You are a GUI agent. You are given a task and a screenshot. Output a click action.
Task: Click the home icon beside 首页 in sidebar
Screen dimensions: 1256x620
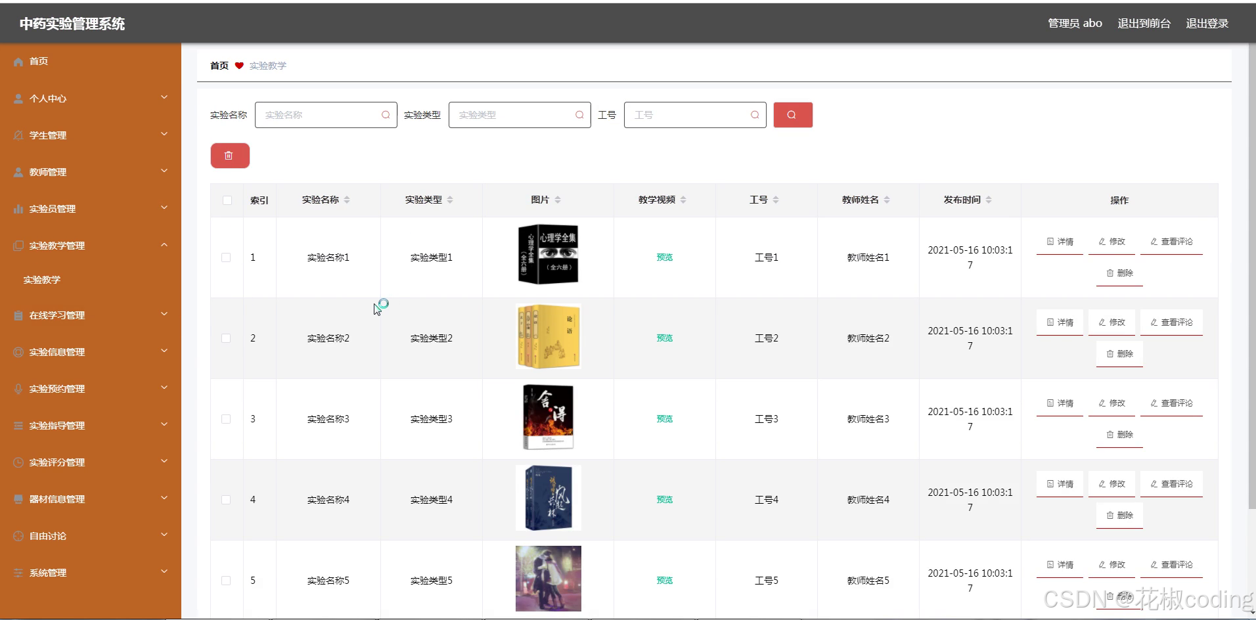(18, 62)
